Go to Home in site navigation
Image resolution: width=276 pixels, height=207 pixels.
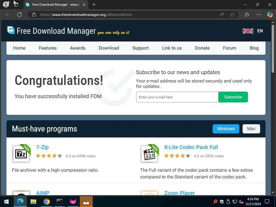pyautogui.click(x=19, y=48)
